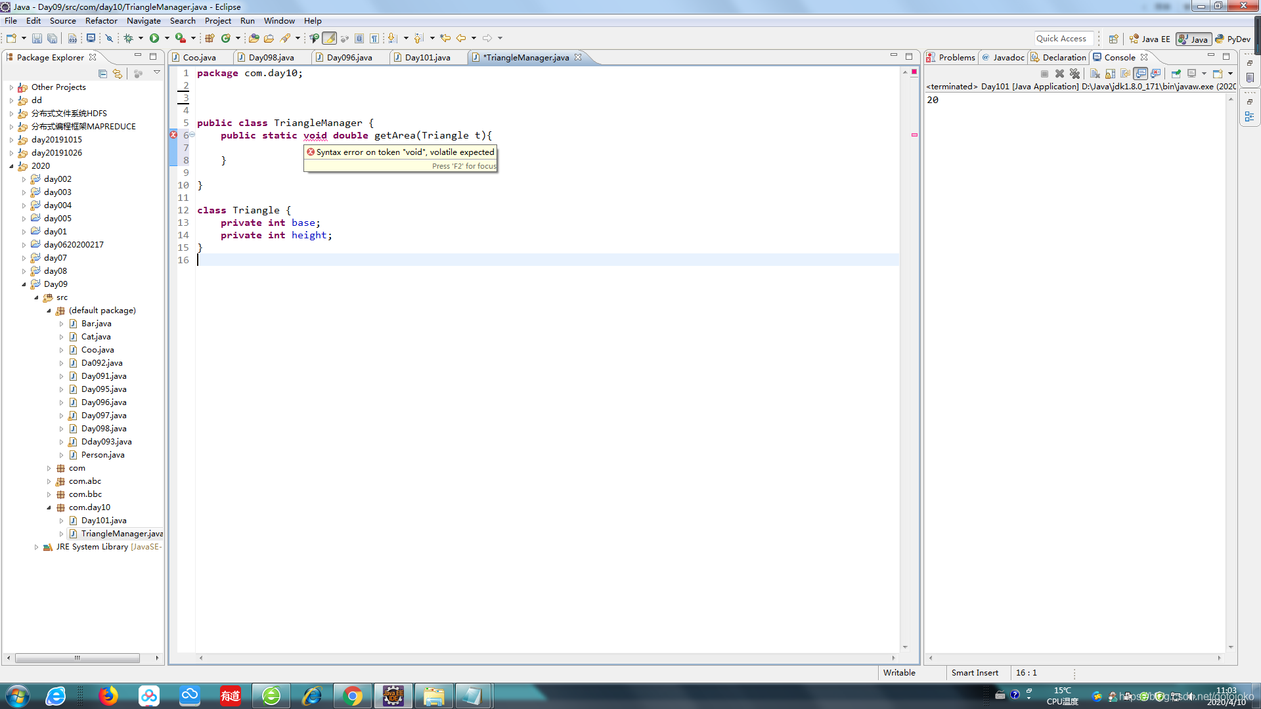Run the program with green Run button
Screen dimensions: 1261x709
point(154,39)
